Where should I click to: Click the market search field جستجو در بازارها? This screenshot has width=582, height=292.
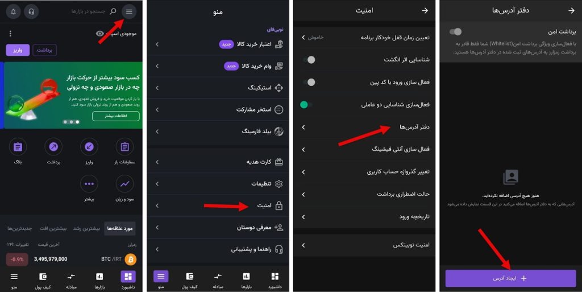click(x=89, y=11)
